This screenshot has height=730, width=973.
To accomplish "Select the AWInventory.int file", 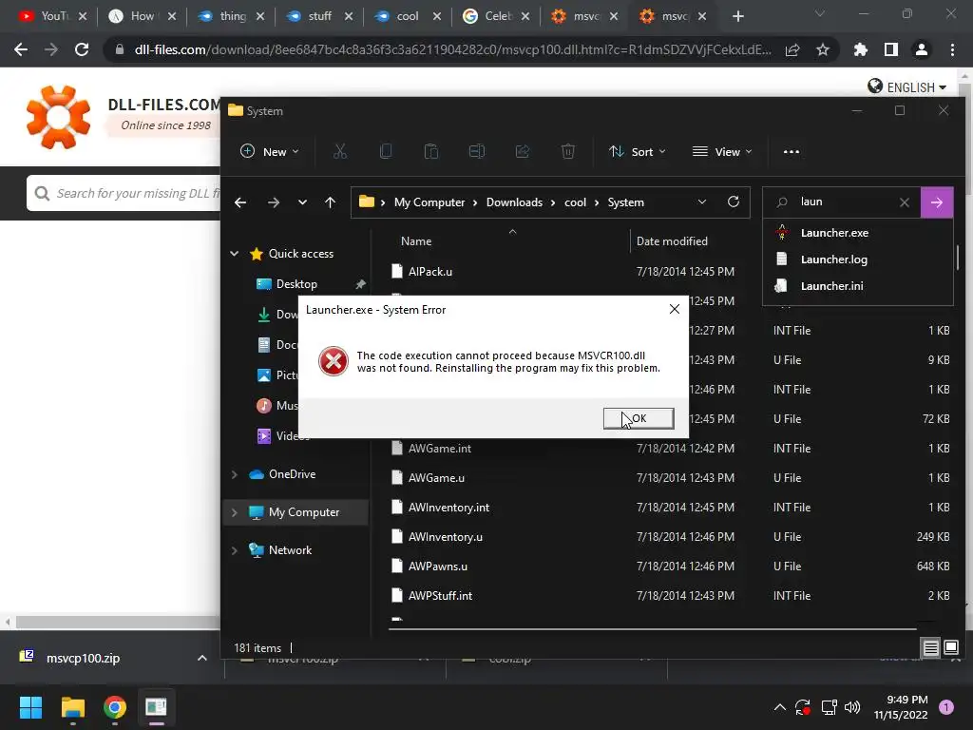I will (448, 508).
